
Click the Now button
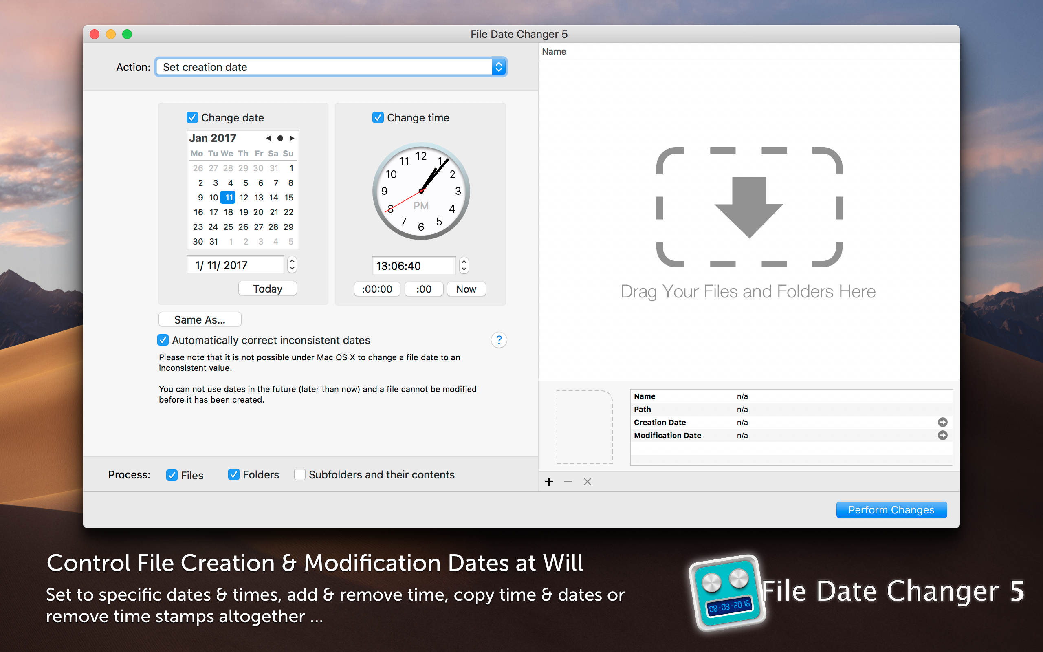pos(466,289)
